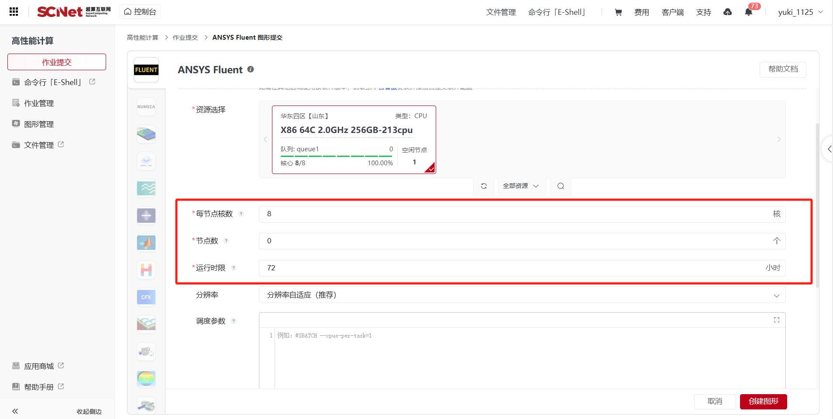The width and height of the screenshot is (833, 419).
Task: Select the X86 64C 2.0GHz resource card
Action: (354, 140)
